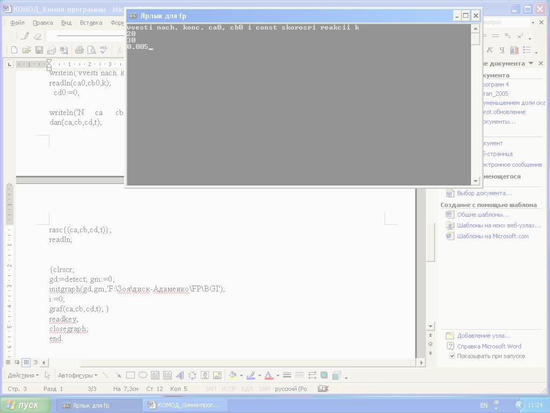This screenshot has height=413, width=550.
Task: Click the Open folder icon
Action: pos(26,50)
